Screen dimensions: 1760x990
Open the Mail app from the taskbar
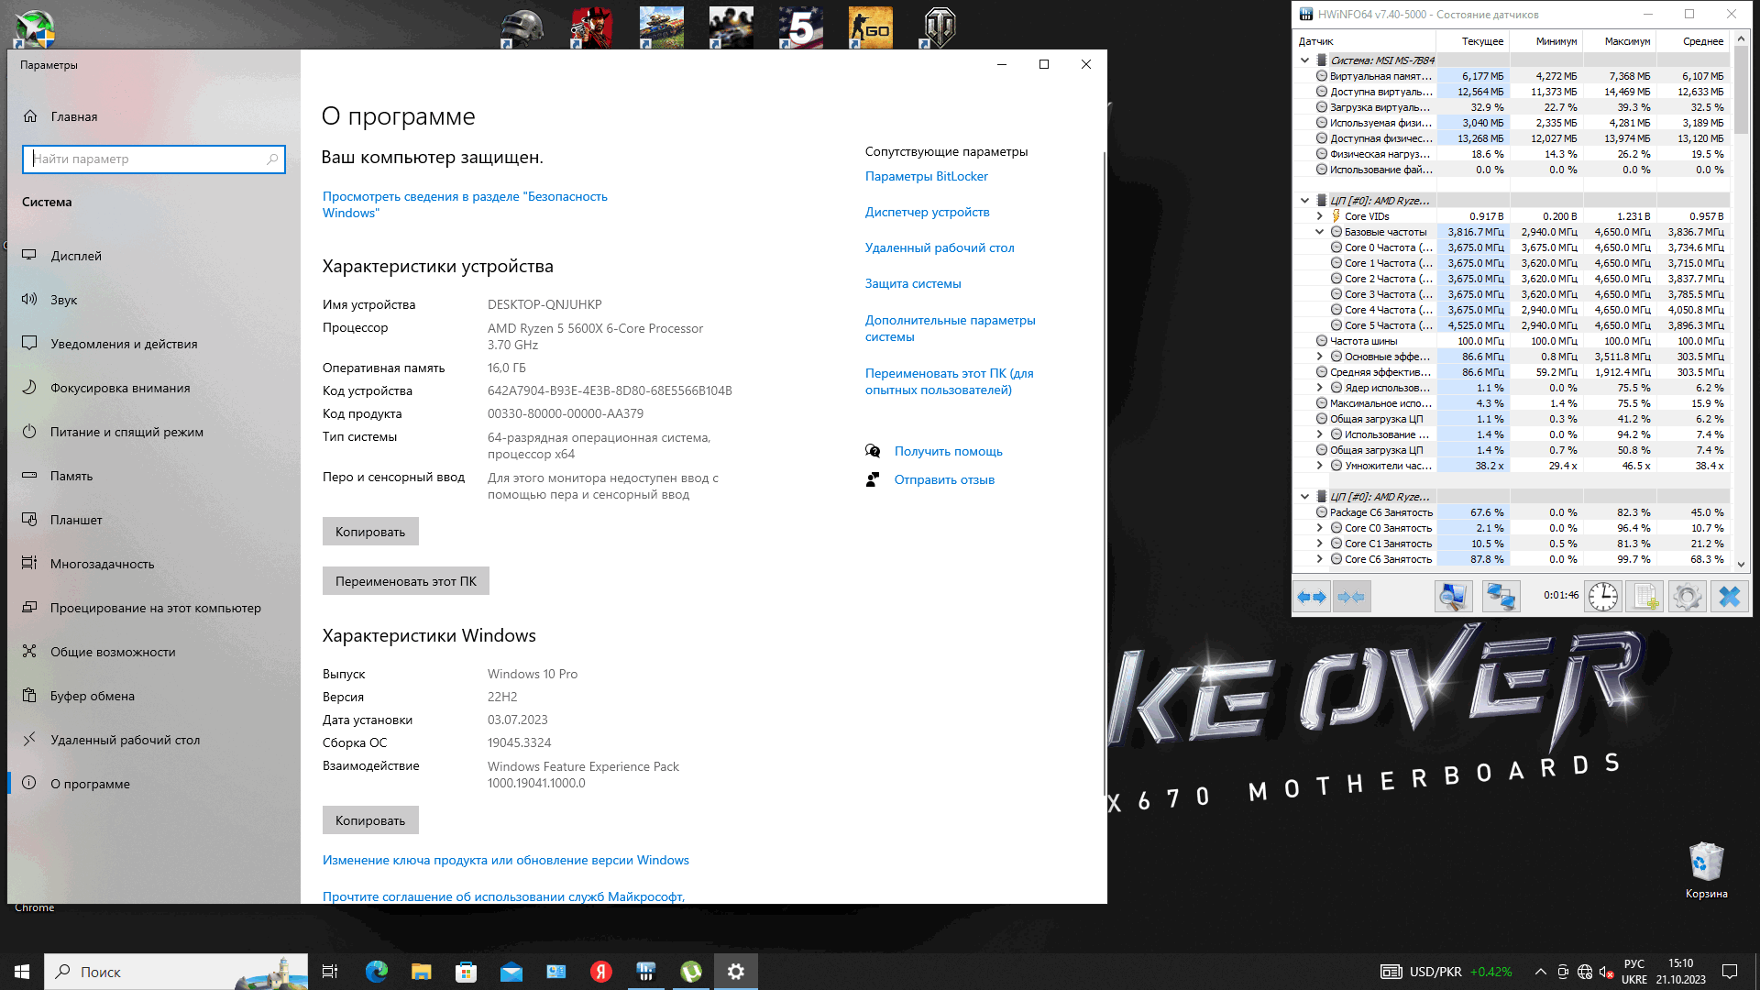click(x=511, y=972)
